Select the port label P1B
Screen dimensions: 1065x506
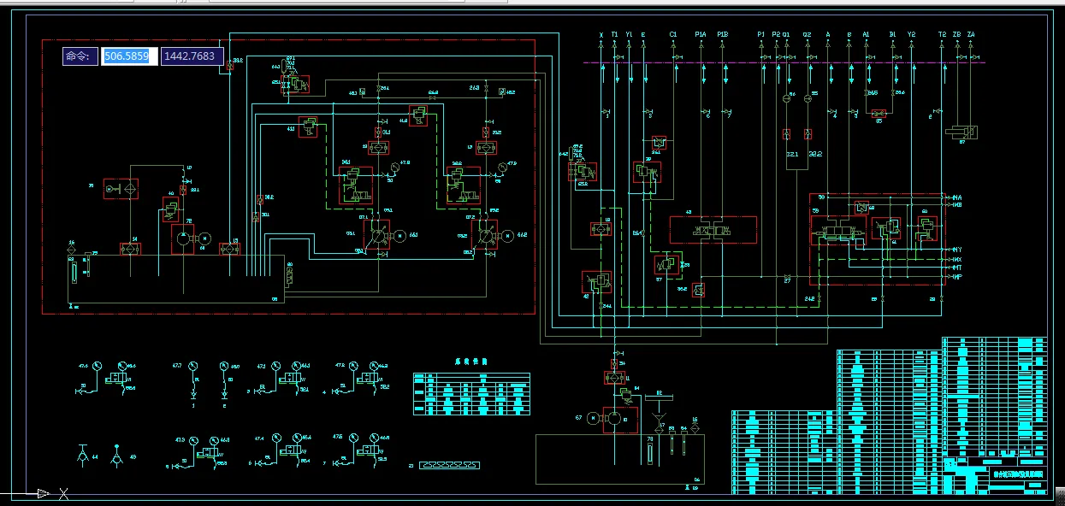pos(724,34)
